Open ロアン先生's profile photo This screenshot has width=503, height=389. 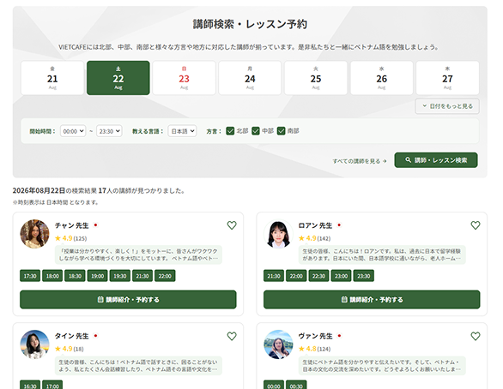tap(278, 234)
